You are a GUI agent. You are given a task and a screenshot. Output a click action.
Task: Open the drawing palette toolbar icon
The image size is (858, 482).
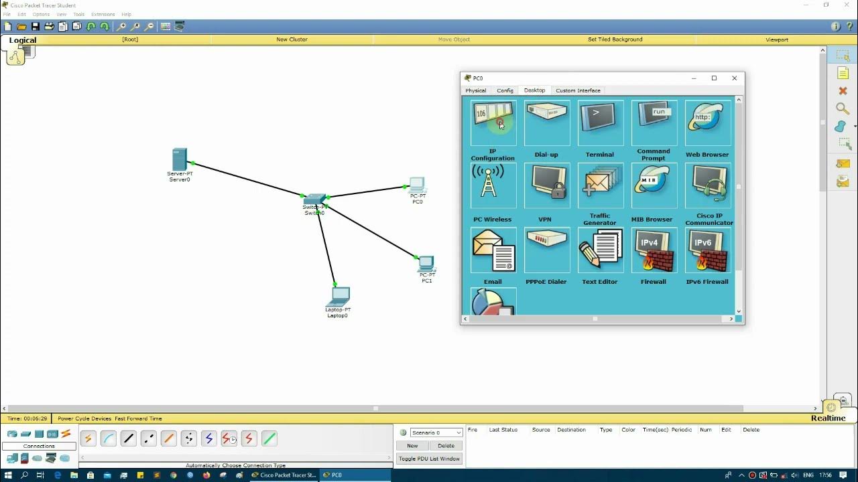pyautogui.click(x=165, y=27)
